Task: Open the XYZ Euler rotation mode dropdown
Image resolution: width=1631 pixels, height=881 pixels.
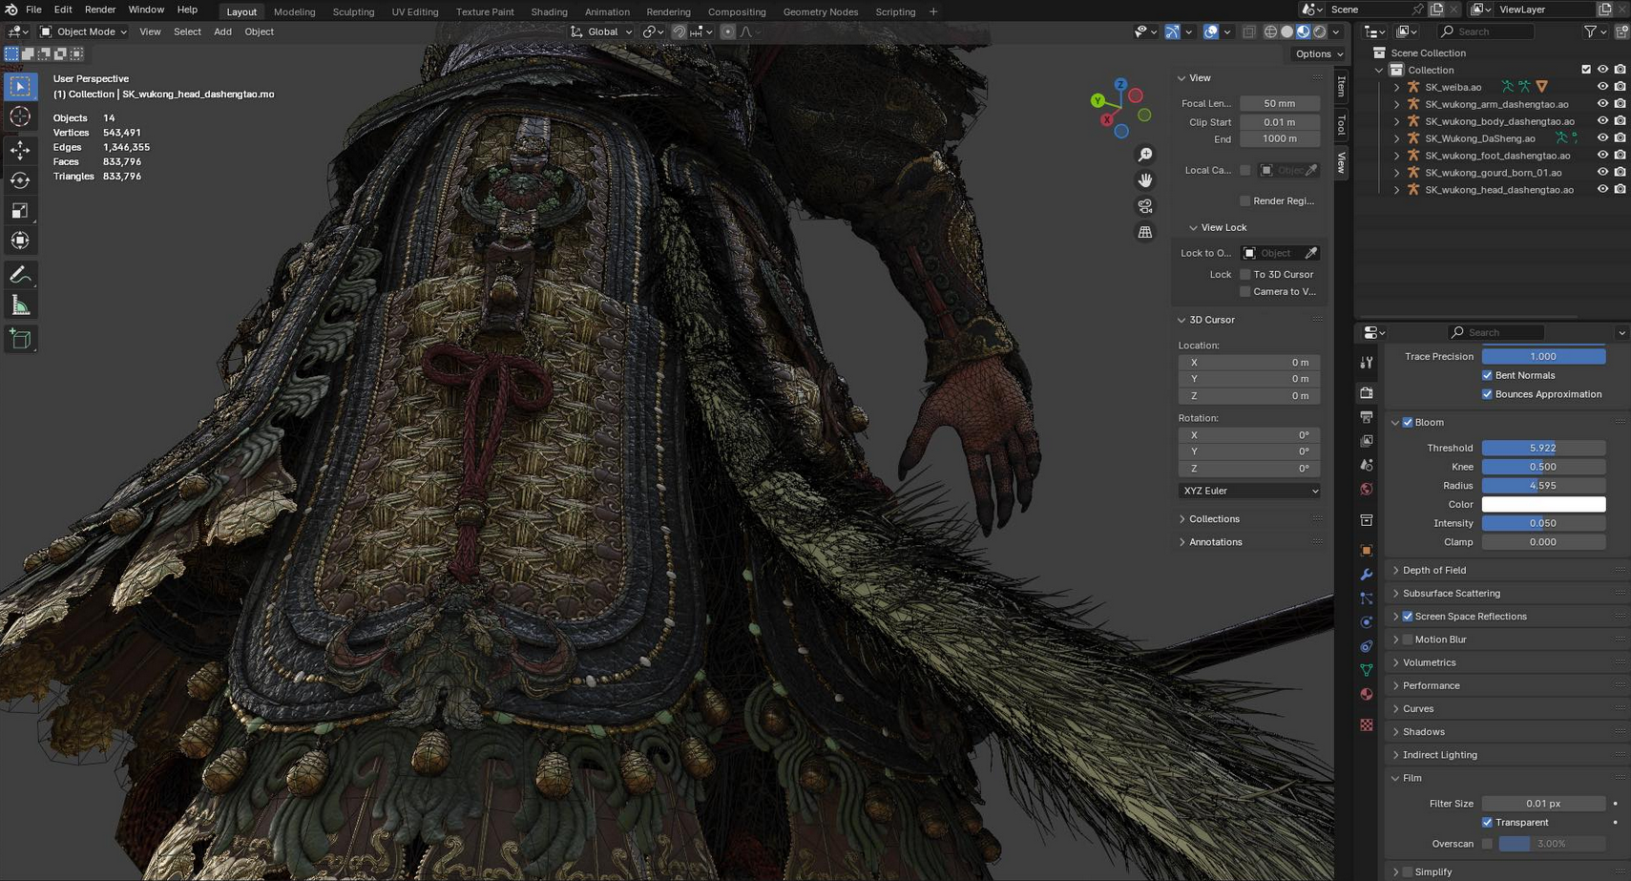Action: tap(1249, 491)
